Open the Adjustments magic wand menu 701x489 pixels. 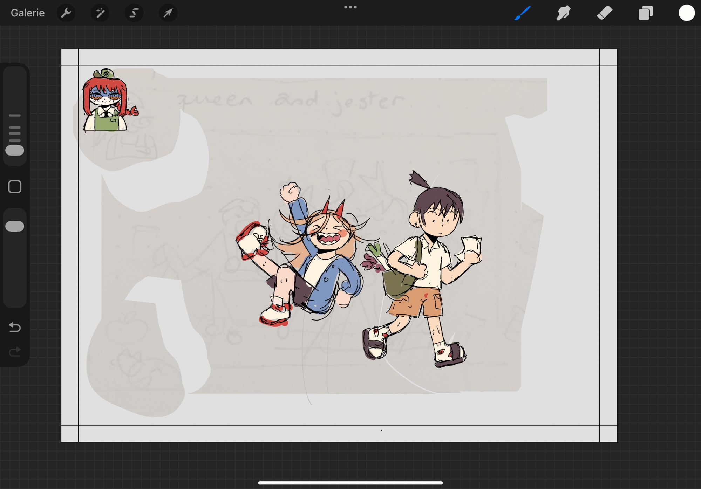[x=100, y=13]
